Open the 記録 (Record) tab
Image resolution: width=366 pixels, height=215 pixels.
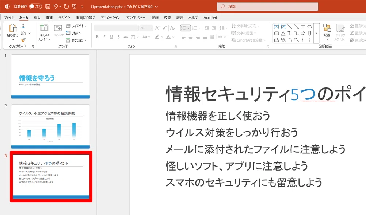coord(155,18)
